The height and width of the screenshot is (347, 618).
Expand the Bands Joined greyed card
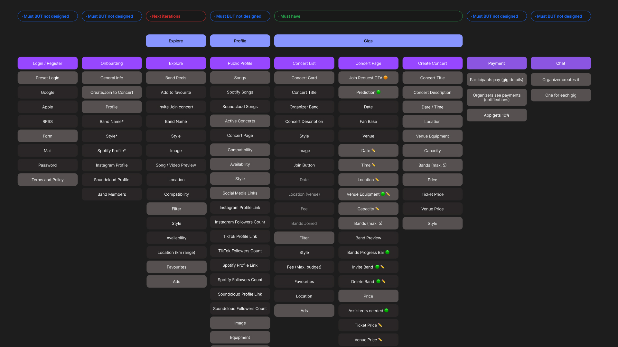(x=304, y=223)
